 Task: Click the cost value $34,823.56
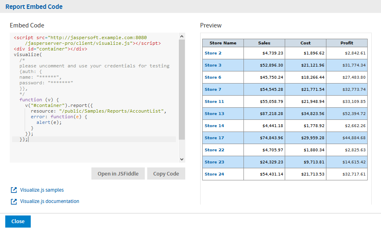pyautogui.click(x=313, y=114)
